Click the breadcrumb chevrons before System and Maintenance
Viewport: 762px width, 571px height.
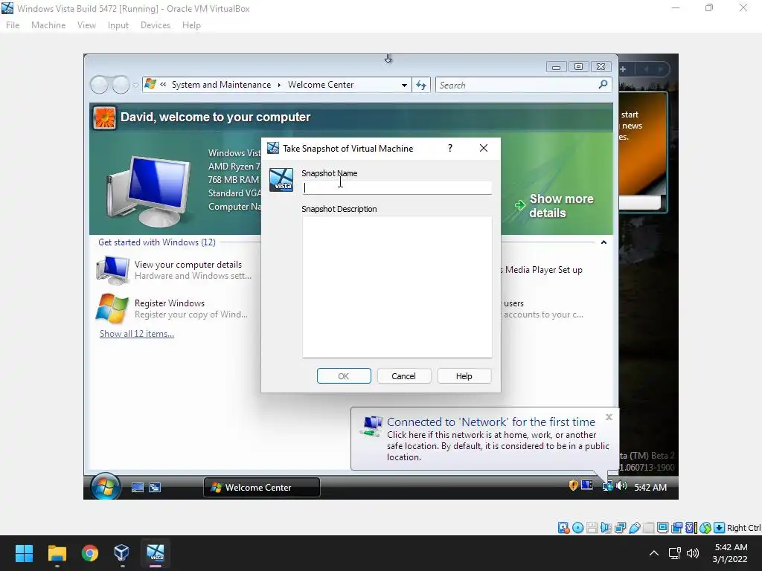click(163, 85)
